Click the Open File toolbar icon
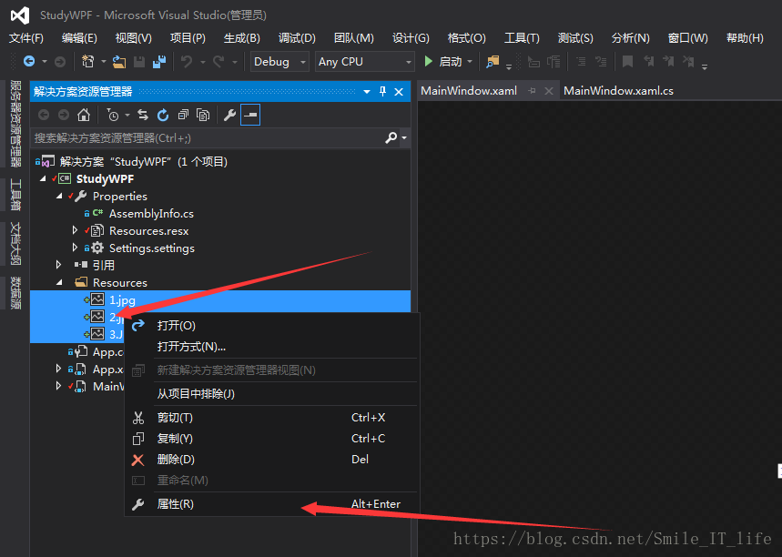The image size is (782, 557). point(118,61)
